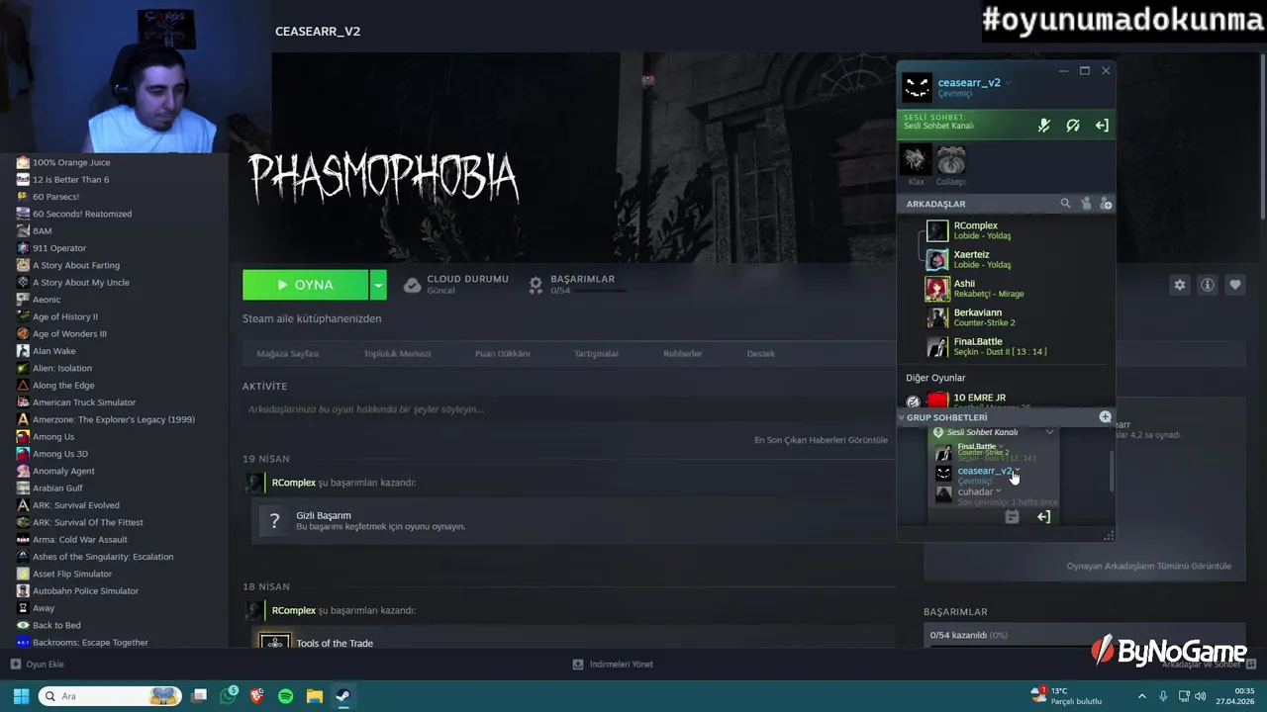Open friend 10 EMRE JR
Image resolution: width=1267 pixels, height=712 pixels.
1007,400
